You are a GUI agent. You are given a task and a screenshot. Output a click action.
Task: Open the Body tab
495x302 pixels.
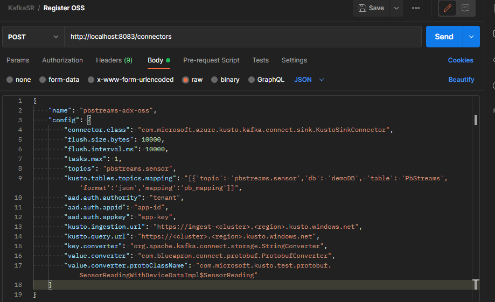pyautogui.click(x=159, y=60)
